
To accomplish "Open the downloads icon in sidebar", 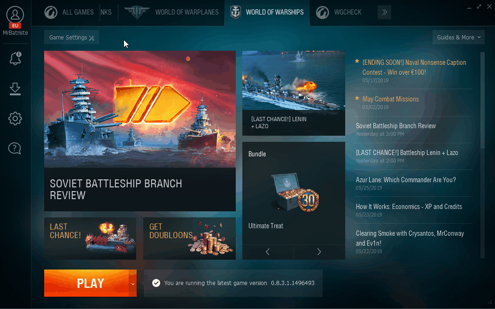I will [x=15, y=89].
